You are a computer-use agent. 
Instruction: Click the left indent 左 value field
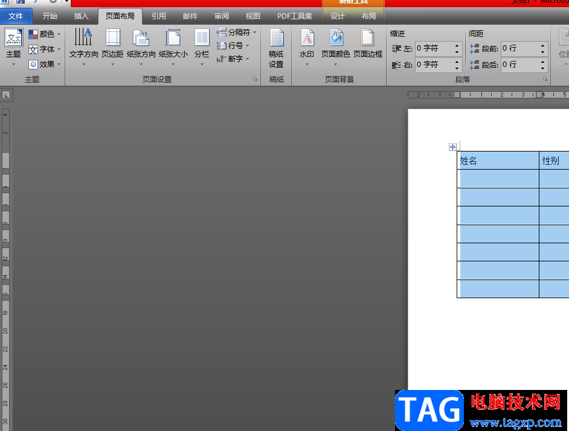[x=434, y=48]
